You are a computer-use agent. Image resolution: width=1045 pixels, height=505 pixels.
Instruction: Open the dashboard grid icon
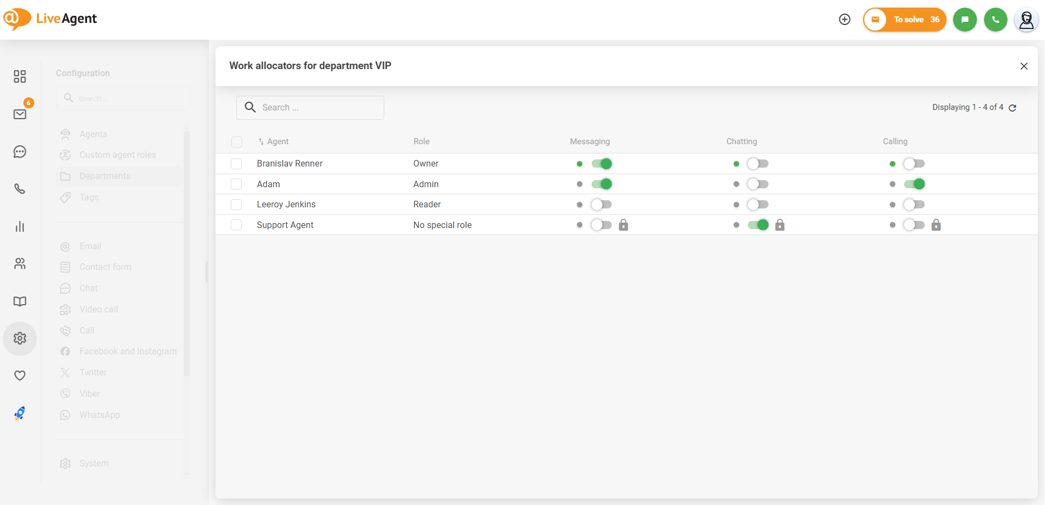20,76
